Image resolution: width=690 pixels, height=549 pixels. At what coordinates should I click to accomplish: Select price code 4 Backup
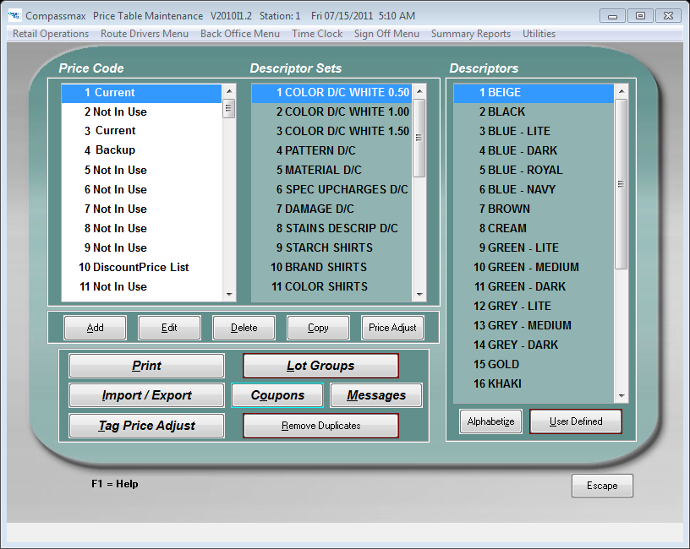coord(115,150)
